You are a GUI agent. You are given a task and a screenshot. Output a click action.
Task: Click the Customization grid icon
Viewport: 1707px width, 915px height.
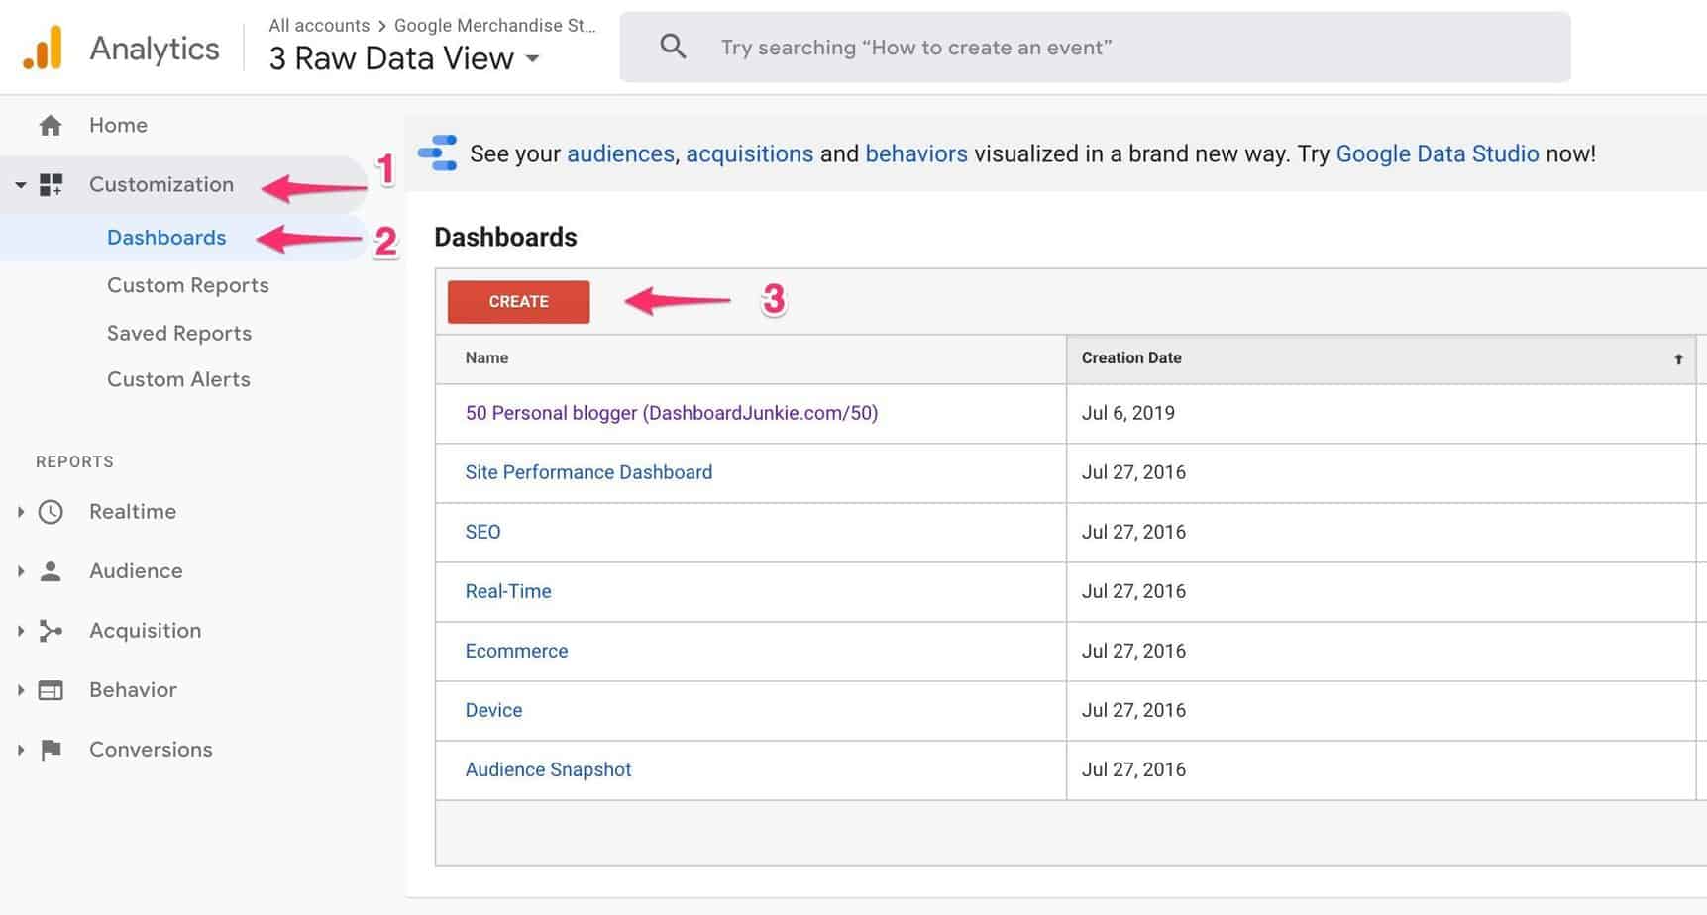51,184
